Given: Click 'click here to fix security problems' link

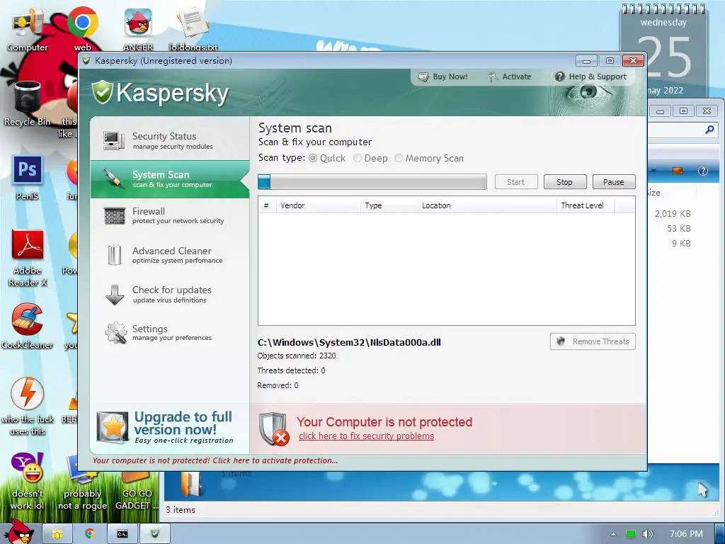Looking at the screenshot, I should pyautogui.click(x=366, y=436).
